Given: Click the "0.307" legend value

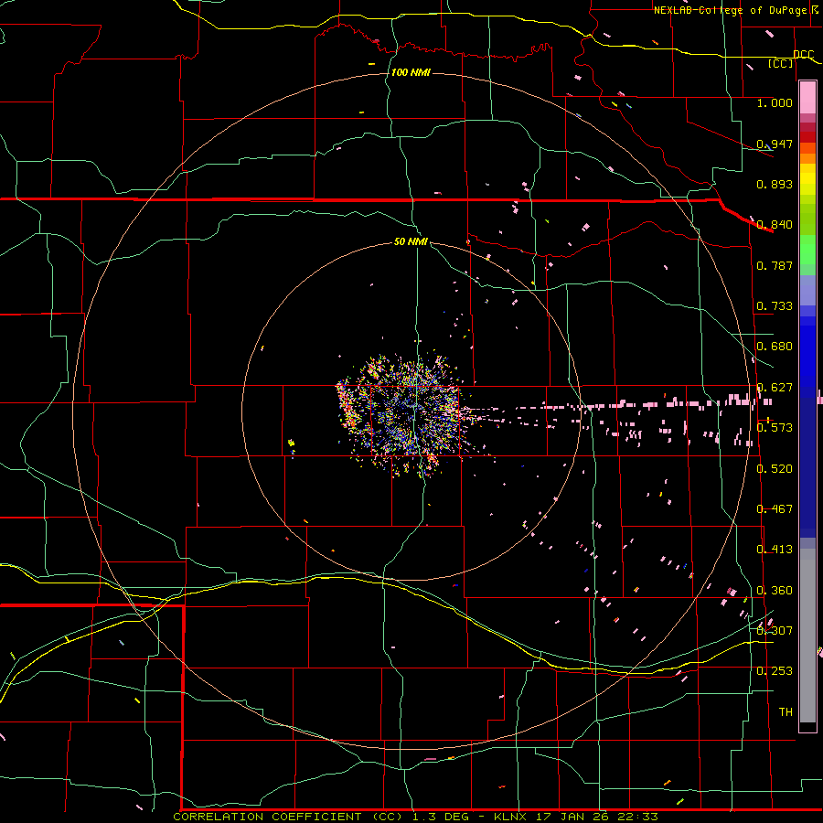Looking at the screenshot, I should (x=775, y=630).
